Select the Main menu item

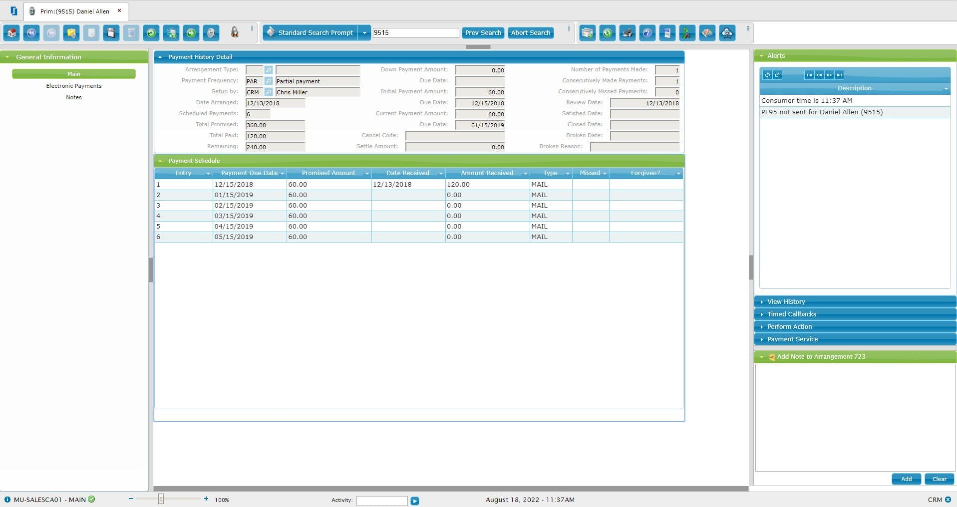pos(74,74)
